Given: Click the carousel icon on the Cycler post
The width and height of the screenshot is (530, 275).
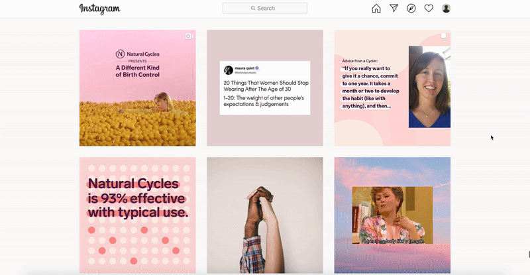Looking at the screenshot, I should tap(444, 36).
